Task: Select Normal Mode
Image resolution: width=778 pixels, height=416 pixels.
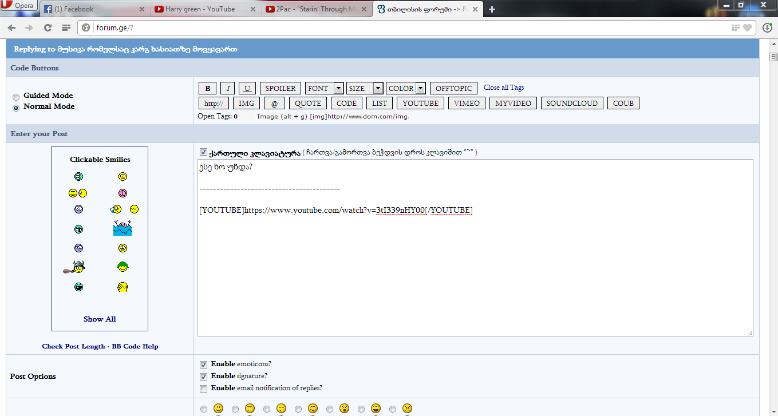Action: pos(16,108)
